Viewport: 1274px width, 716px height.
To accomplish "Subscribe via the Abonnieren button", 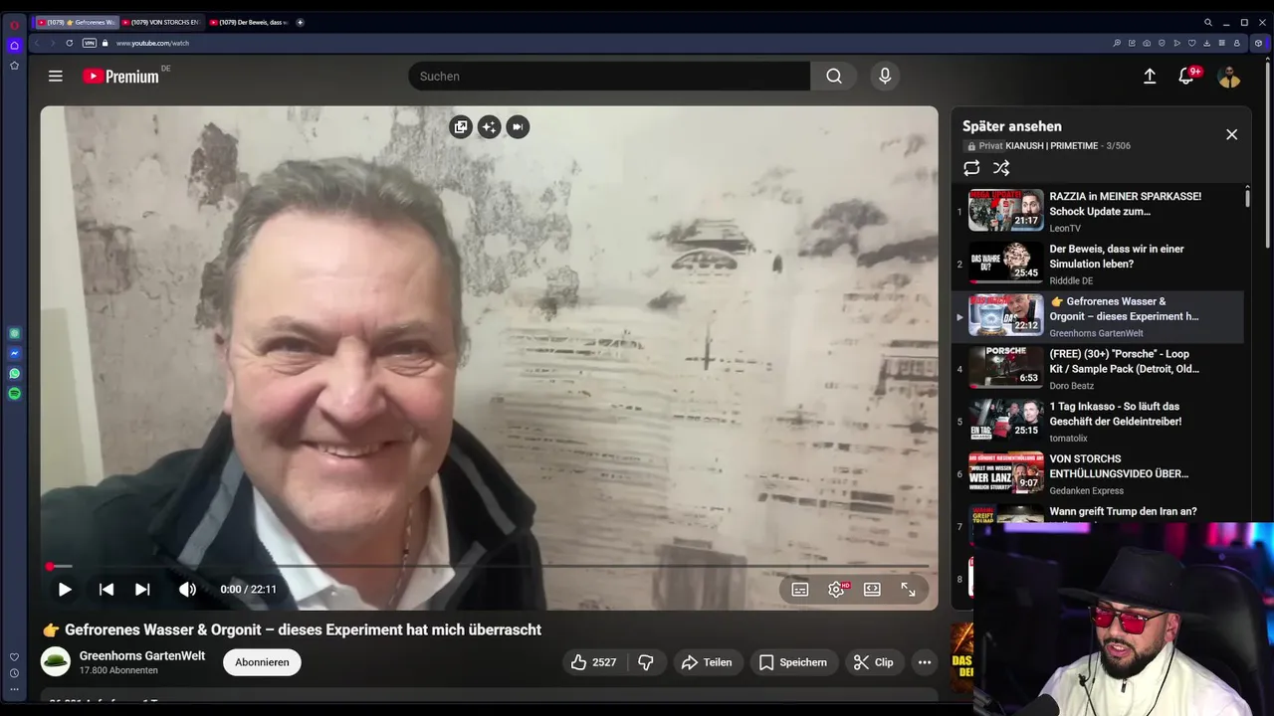I will pos(262,662).
